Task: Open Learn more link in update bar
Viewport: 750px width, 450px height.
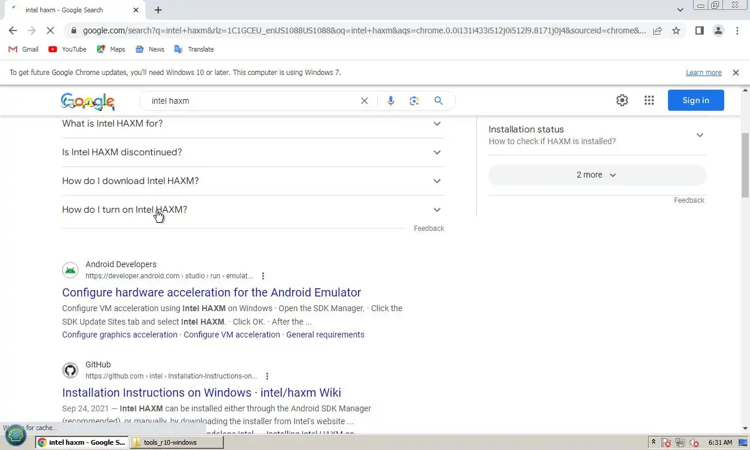Action: point(704,73)
